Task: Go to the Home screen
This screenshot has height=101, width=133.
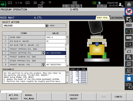Action: 129,4
